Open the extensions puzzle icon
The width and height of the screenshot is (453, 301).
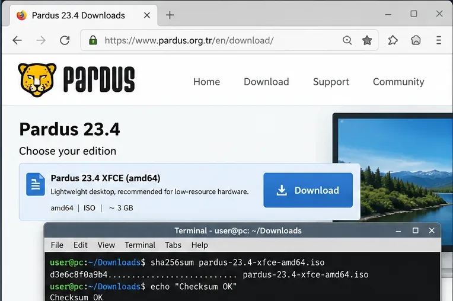click(393, 40)
